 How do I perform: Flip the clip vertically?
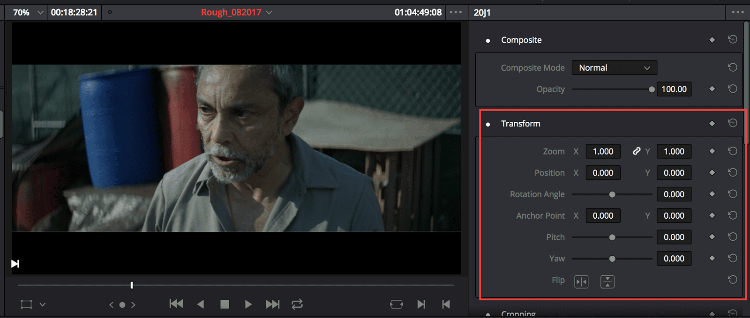point(607,282)
